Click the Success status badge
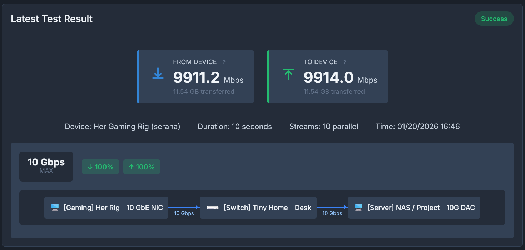525x250 pixels. coord(494,19)
